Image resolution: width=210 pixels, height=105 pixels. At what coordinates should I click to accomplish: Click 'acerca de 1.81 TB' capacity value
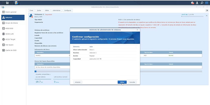95,59
